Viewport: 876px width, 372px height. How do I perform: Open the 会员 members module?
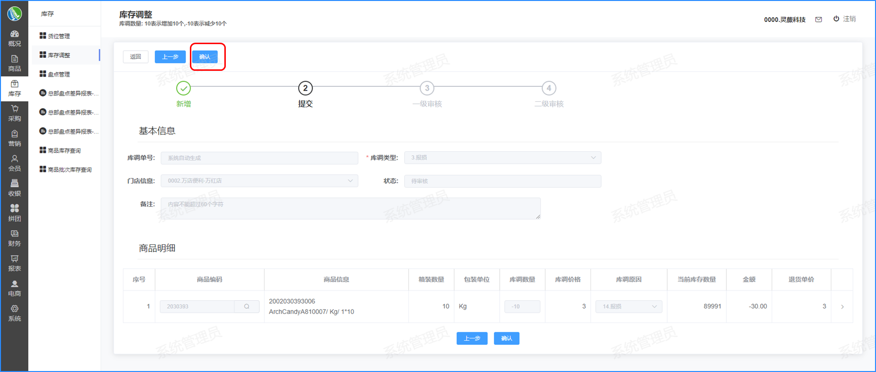15,163
